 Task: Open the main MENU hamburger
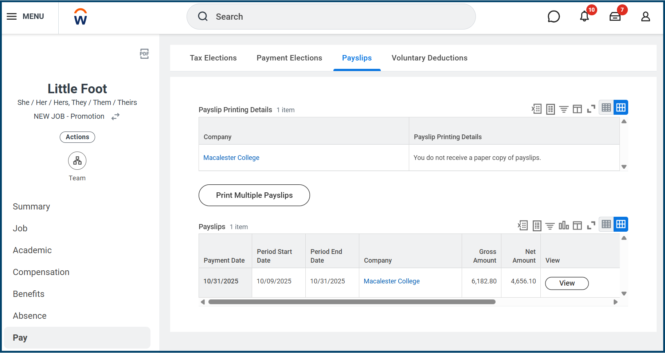[25, 16]
